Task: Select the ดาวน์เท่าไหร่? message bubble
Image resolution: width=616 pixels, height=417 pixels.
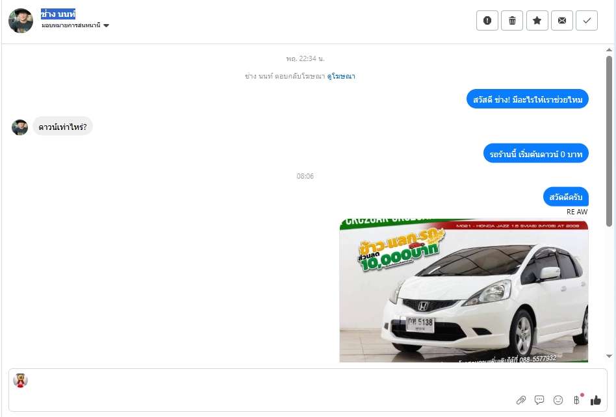Action: [62, 127]
